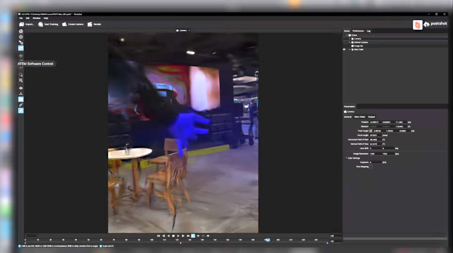Click the Vertical Field of View field

(375, 144)
